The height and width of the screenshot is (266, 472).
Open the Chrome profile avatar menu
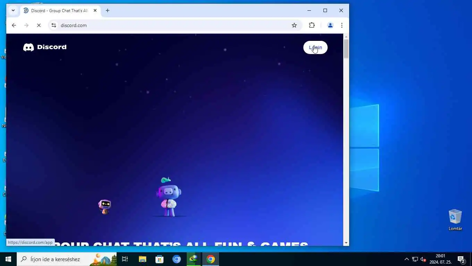pyautogui.click(x=330, y=25)
